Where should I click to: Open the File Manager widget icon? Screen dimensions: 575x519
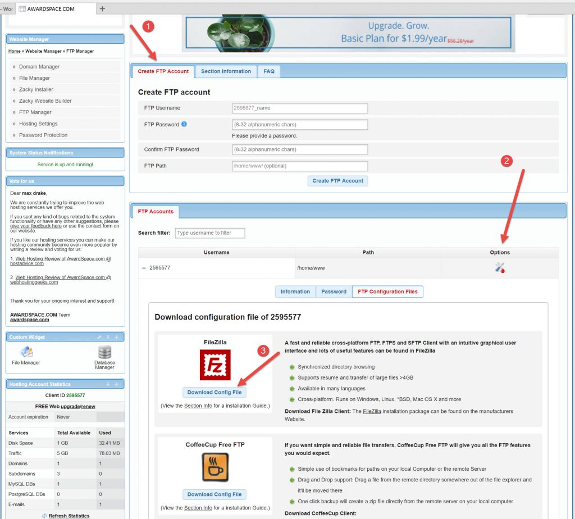[26, 353]
